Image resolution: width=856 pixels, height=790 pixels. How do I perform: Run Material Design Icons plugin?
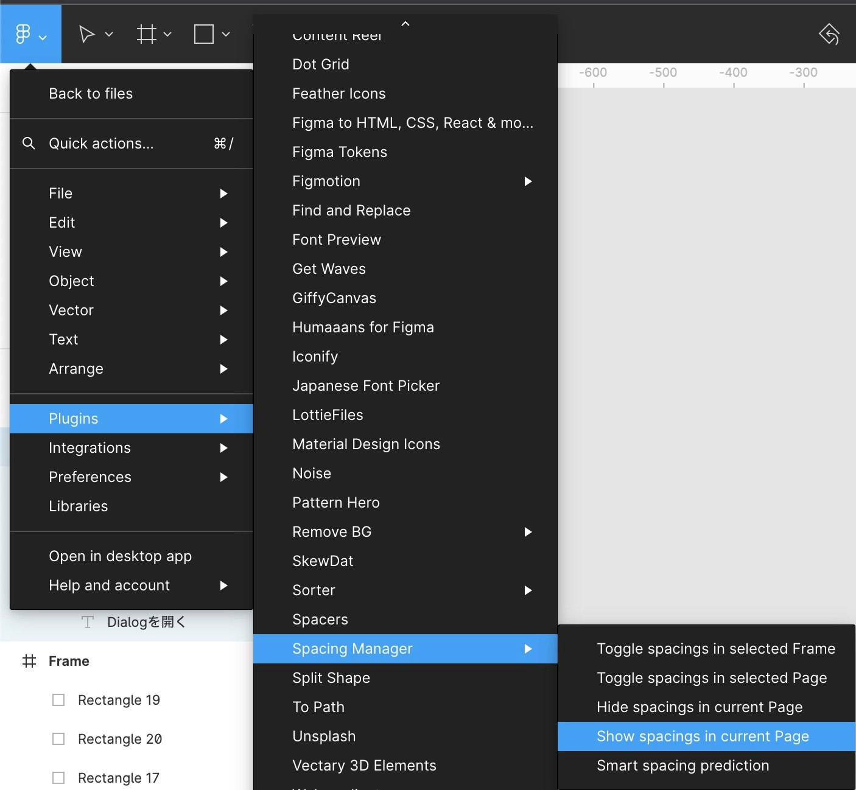tap(405, 444)
